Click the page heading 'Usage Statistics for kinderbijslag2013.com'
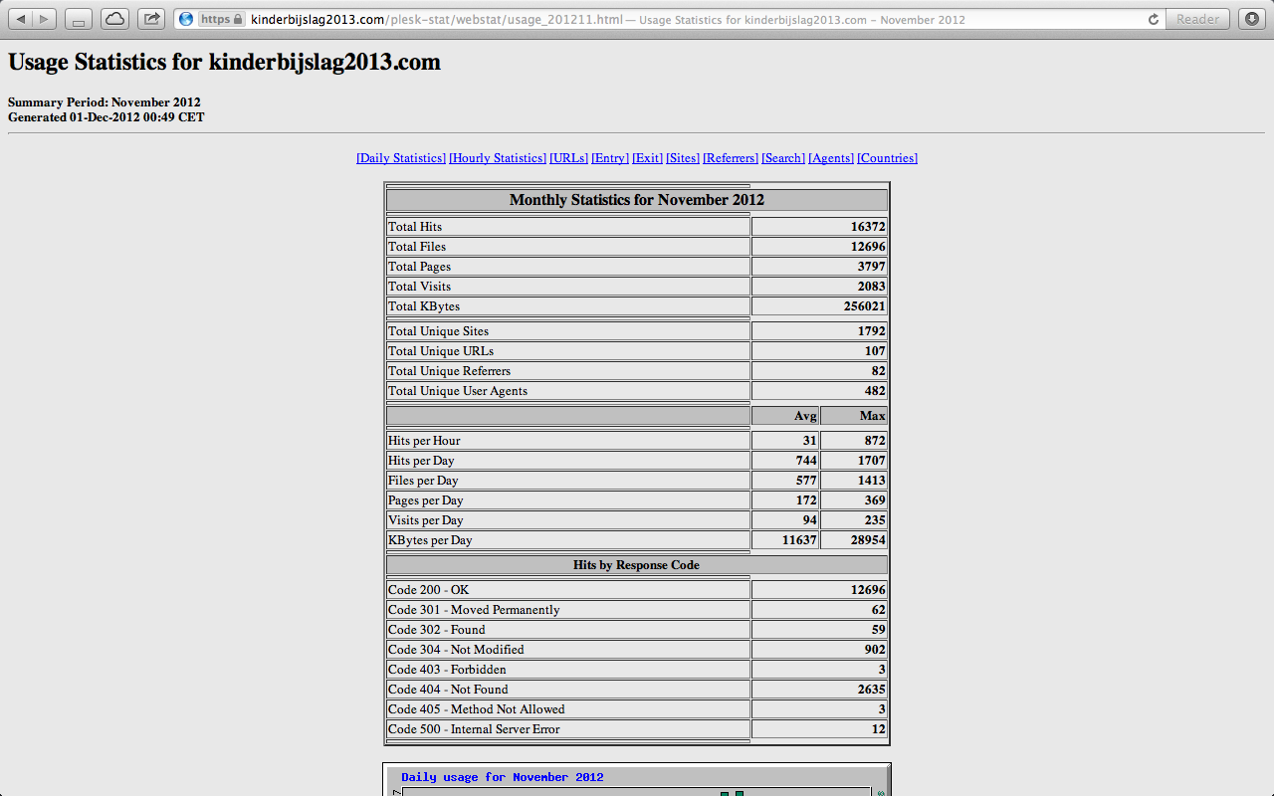The height and width of the screenshot is (796, 1274). tap(224, 62)
